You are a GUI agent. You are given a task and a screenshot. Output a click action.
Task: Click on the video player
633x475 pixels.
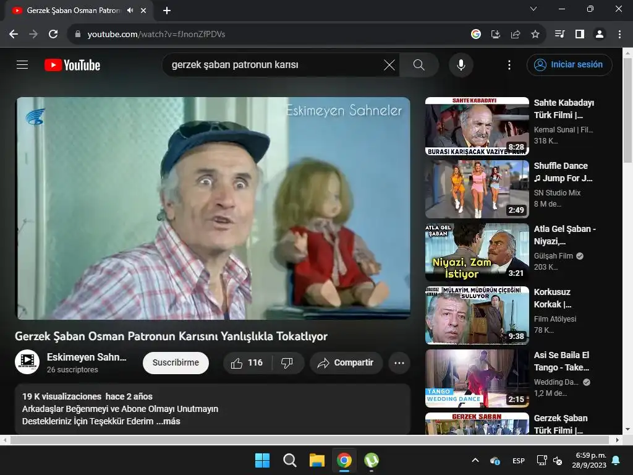[x=213, y=208]
